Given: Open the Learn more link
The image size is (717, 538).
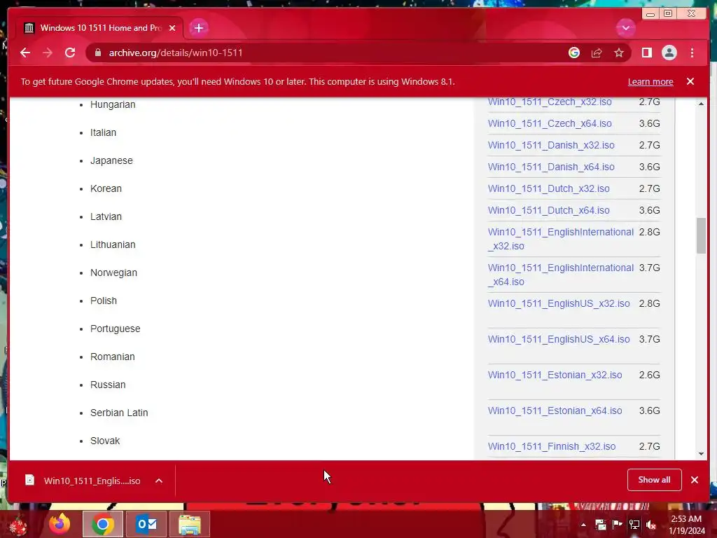Looking at the screenshot, I should (x=650, y=81).
